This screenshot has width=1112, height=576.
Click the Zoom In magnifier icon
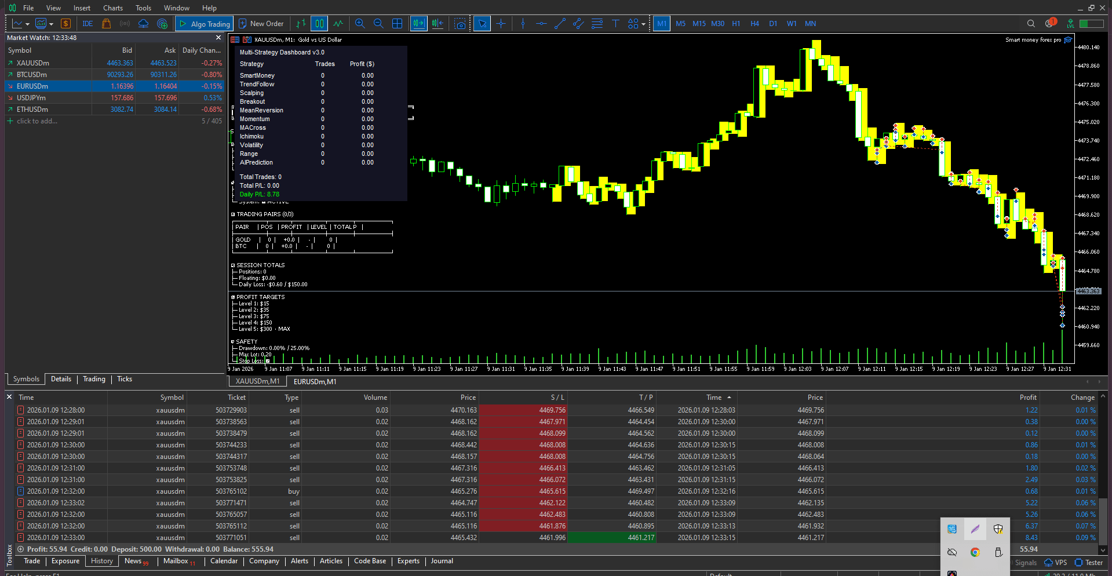point(360,24)
